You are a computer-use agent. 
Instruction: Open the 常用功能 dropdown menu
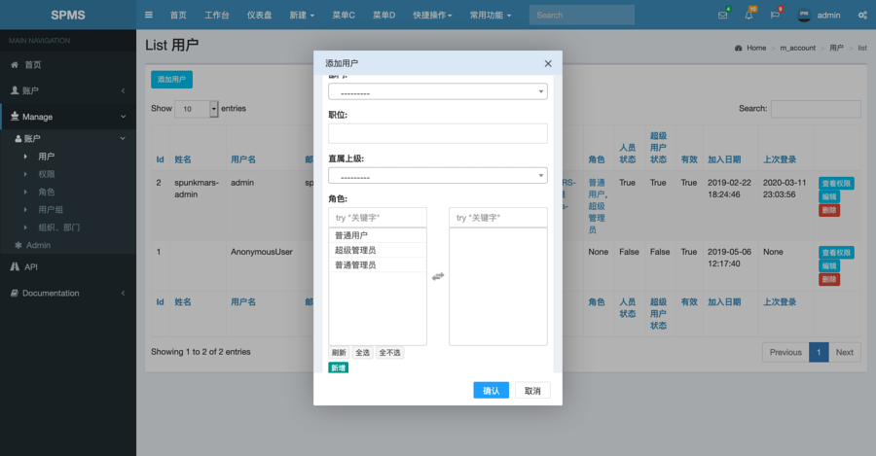[491, 15]
